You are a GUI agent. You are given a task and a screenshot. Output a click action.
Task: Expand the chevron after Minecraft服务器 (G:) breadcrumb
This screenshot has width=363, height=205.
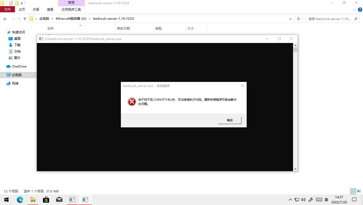coord(90,19)
